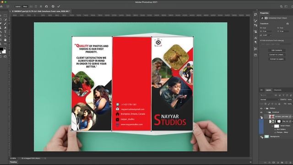
Task: Cancel the transform with circle-slash icon
Action: (53, 6)
